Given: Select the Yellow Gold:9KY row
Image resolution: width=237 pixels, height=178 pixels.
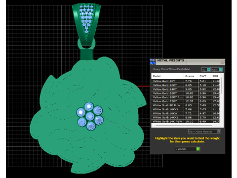Looking at the screenshot, I should 186,81.
